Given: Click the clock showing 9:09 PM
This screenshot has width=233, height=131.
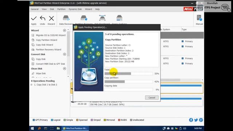Looking at the screenshot, I should click(x=198, y=128).
